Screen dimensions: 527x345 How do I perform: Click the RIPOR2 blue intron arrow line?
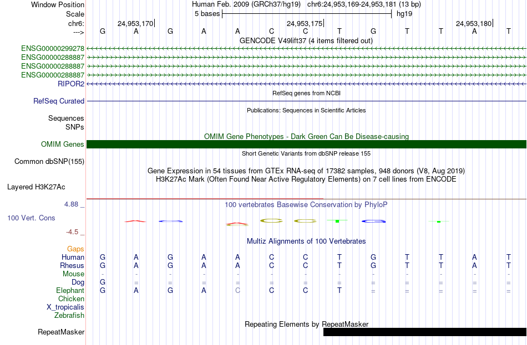[x=306, y=84]
